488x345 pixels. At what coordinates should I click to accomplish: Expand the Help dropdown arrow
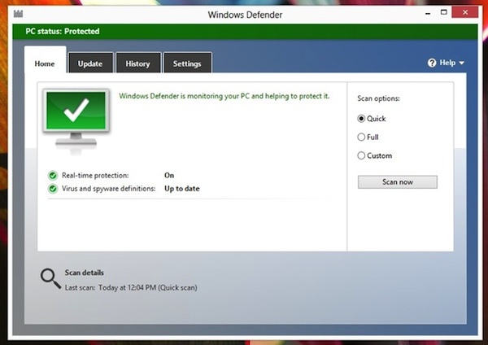click(x=461, y=63)
